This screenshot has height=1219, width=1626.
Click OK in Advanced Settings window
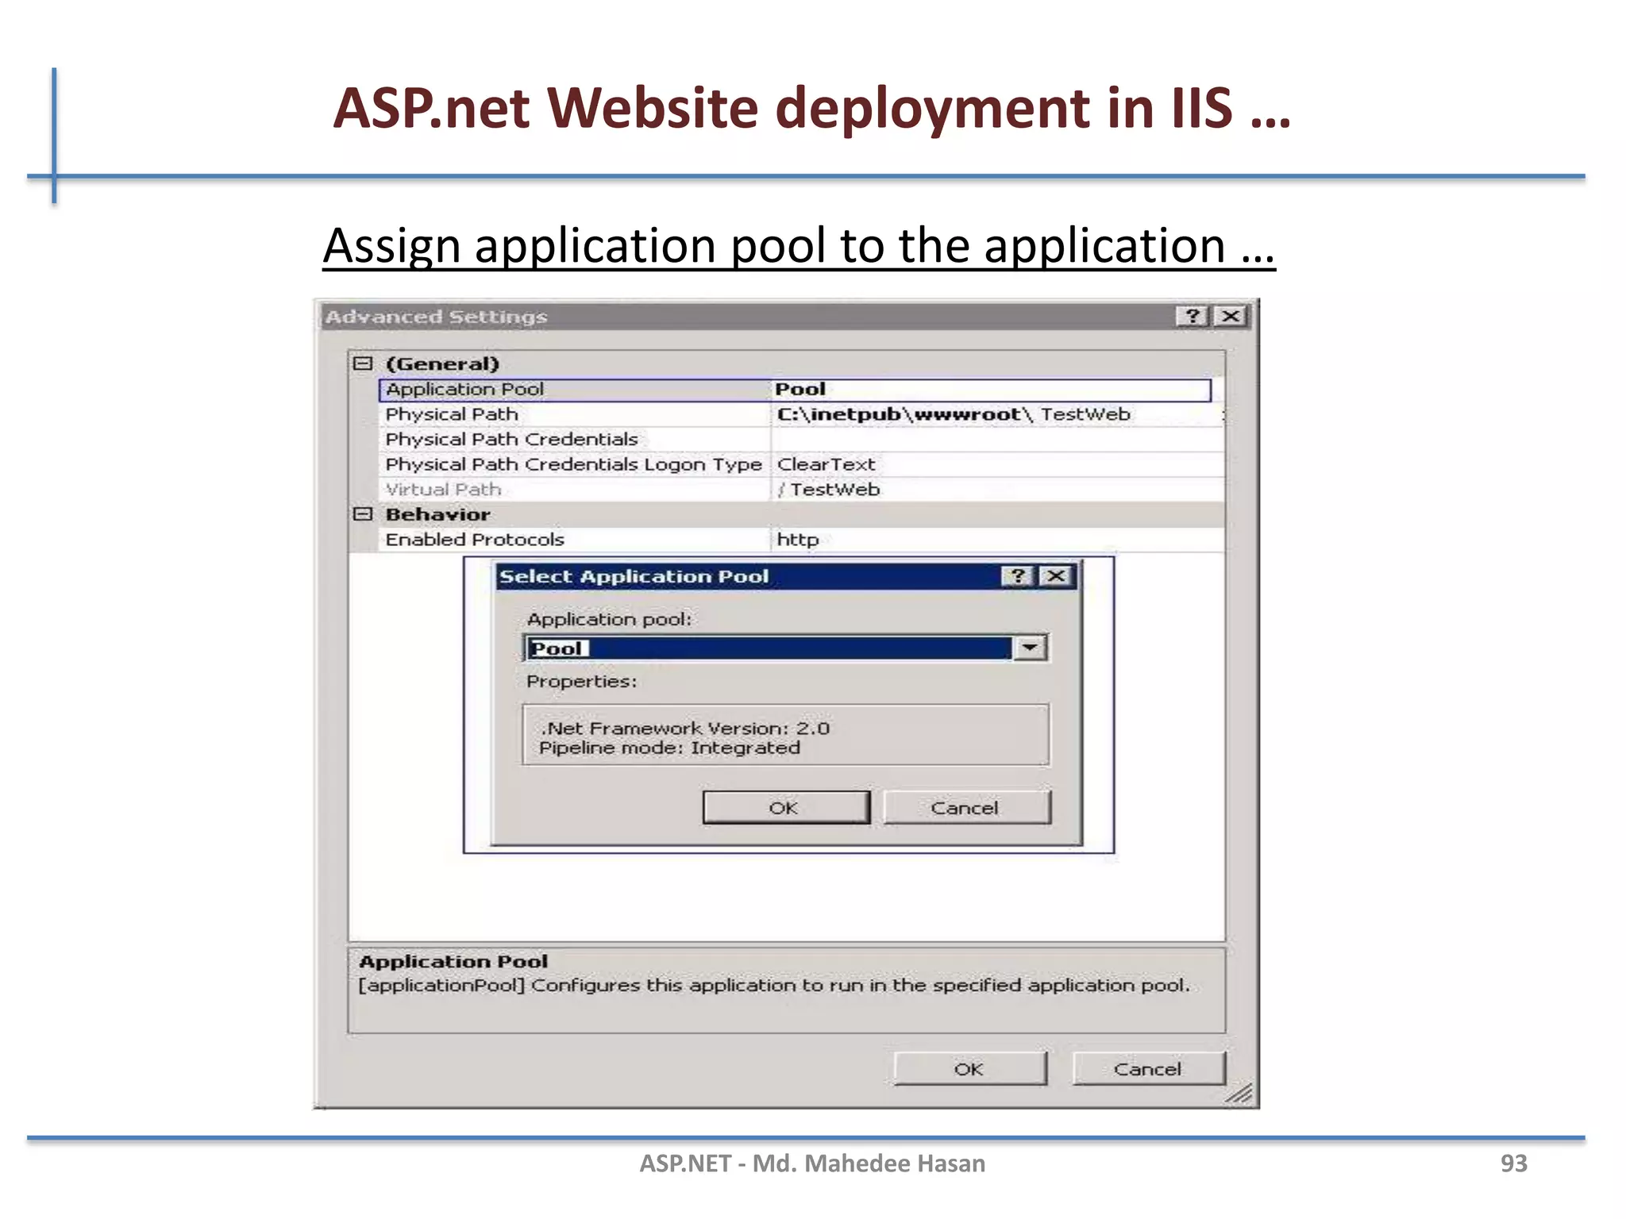click(x=969, y=1069)
